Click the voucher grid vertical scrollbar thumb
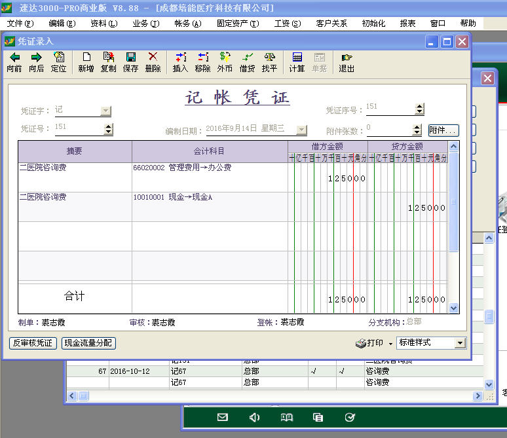507x438 pixels. pos(453,202)
